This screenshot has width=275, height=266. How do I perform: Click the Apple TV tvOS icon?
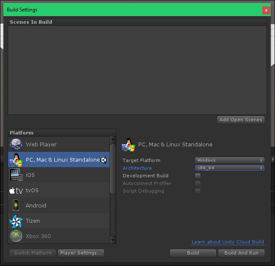coord(16,190)
